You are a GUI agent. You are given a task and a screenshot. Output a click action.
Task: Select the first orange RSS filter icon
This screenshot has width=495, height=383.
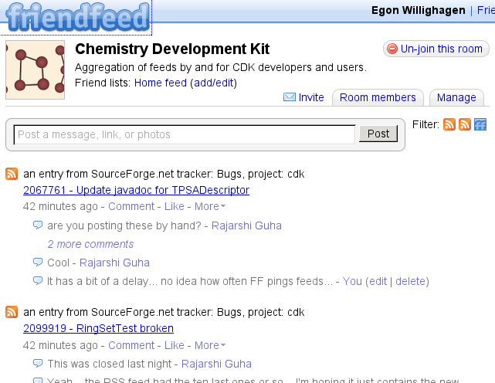click(449, 124)
